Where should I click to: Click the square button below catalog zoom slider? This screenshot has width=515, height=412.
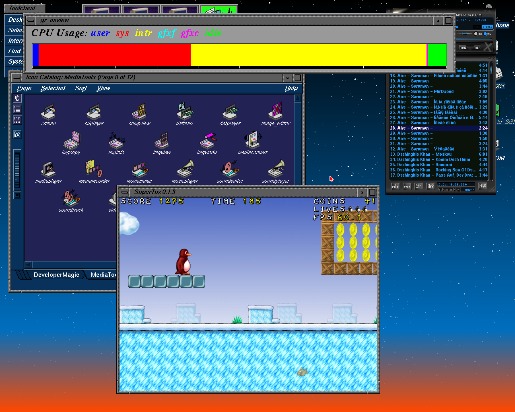(17, 195)
